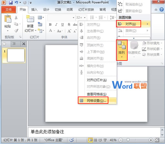The image size is (165, 144).
Task: Open the Shape Outline (形状轮廓) dropdown
Action: 152,49
